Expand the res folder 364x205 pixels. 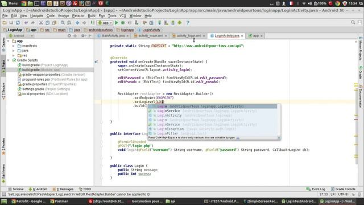(14, 56)
